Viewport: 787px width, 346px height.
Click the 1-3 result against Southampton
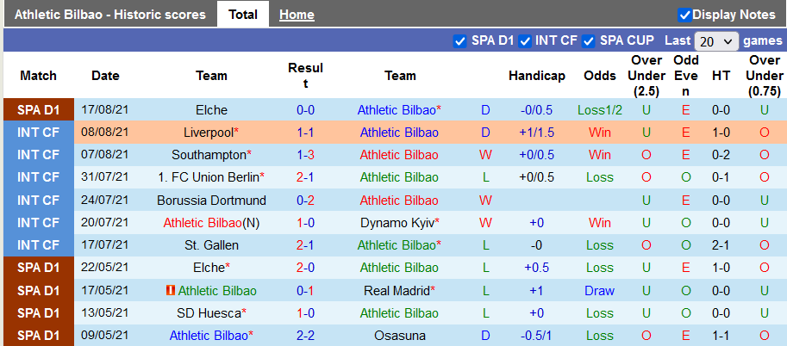coord(305,155)
